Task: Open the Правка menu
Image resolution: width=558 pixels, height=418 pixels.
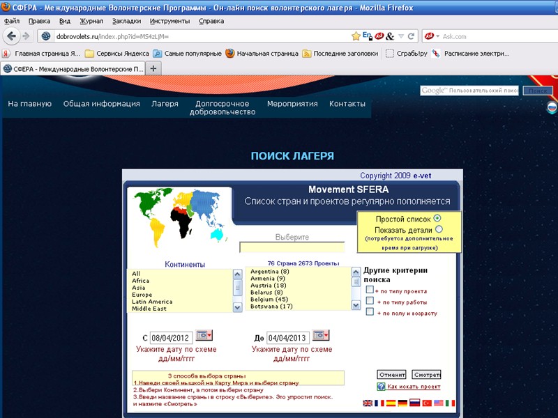Action: (x=39, y=21)
